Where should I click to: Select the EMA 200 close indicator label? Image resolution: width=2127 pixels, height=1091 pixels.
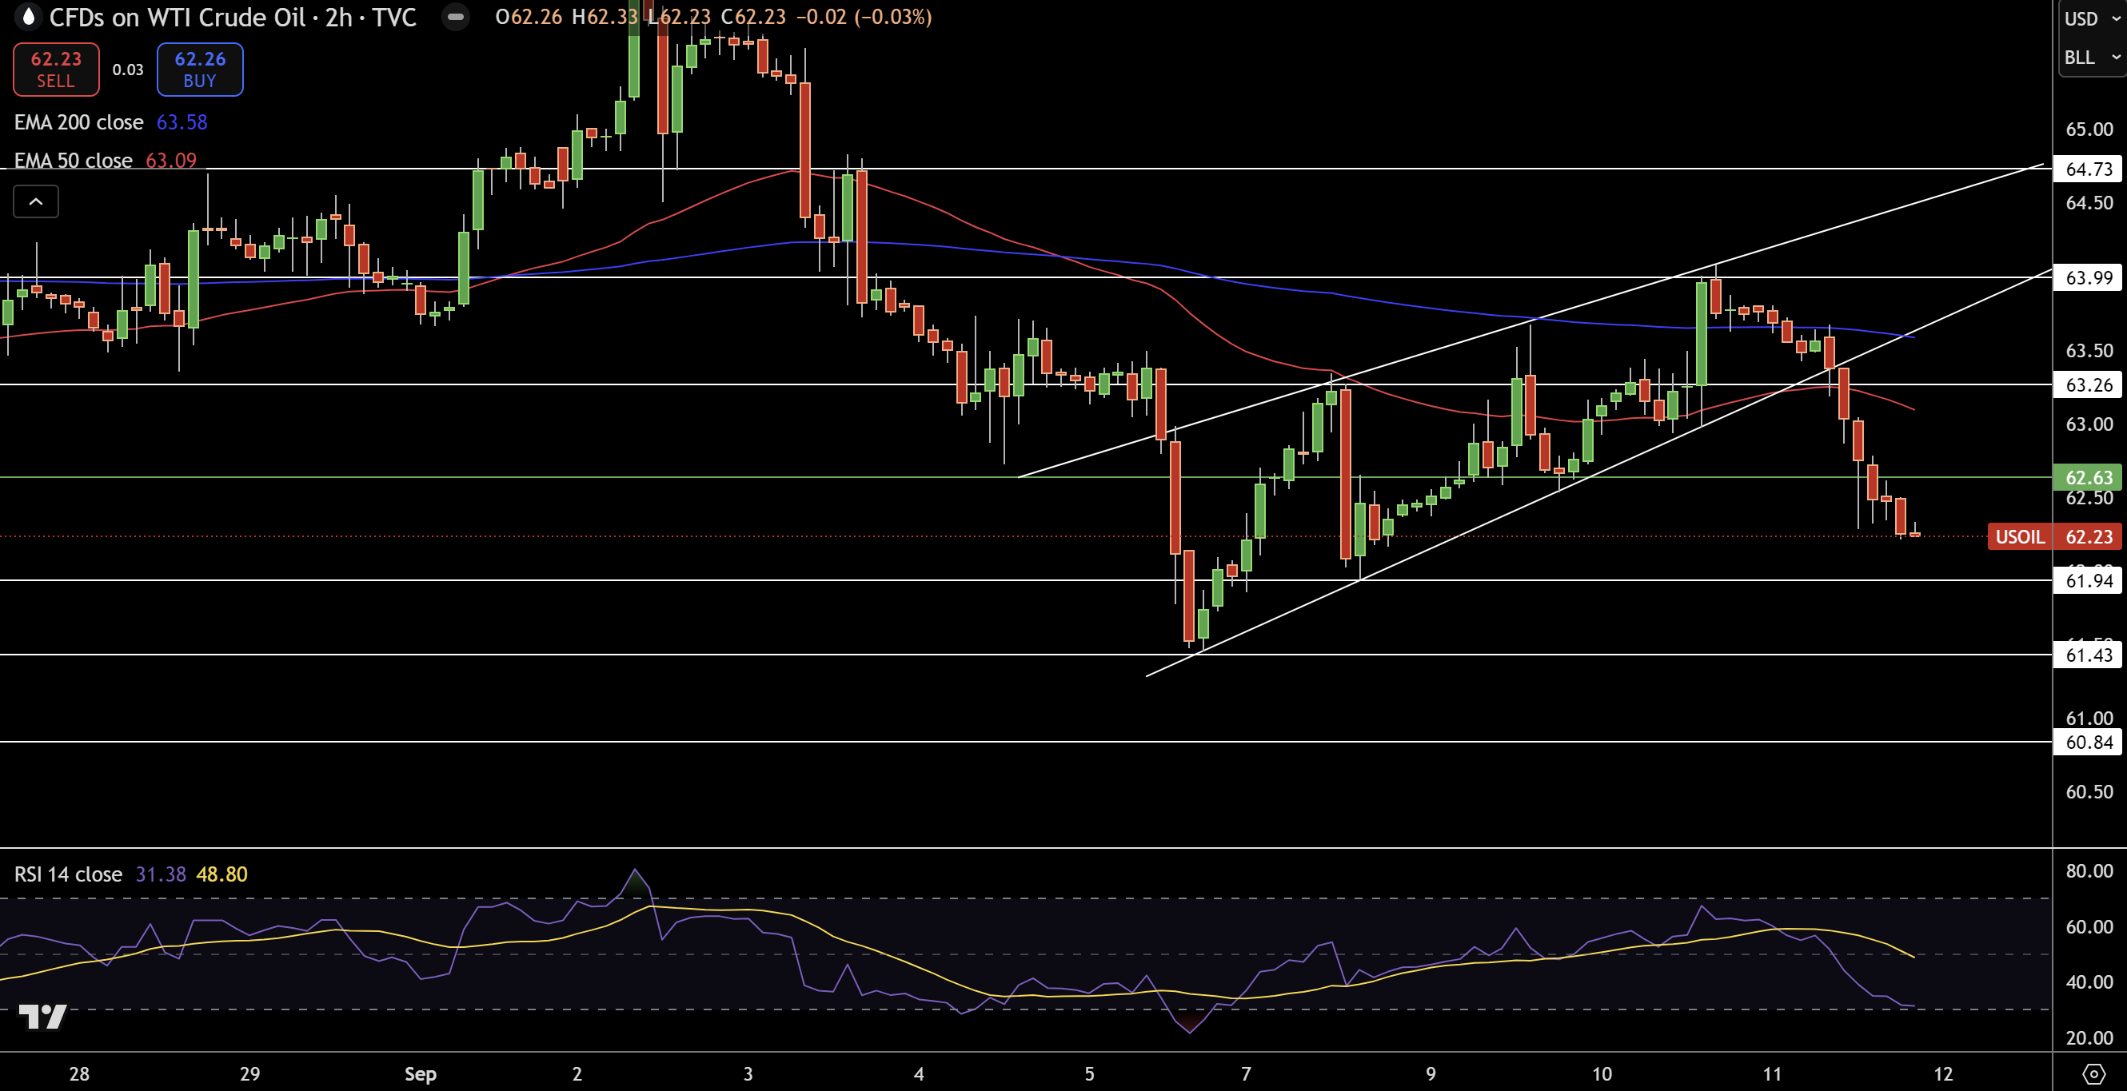click(x=78, y=122)
